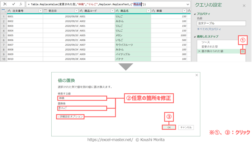The width and height of the screenshot is (252, 142).
Task: Collapse the 適用したステップ section
Action: [x=196, y=37]
